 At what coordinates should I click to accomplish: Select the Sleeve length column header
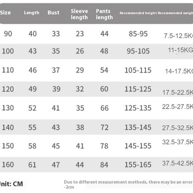79,14
